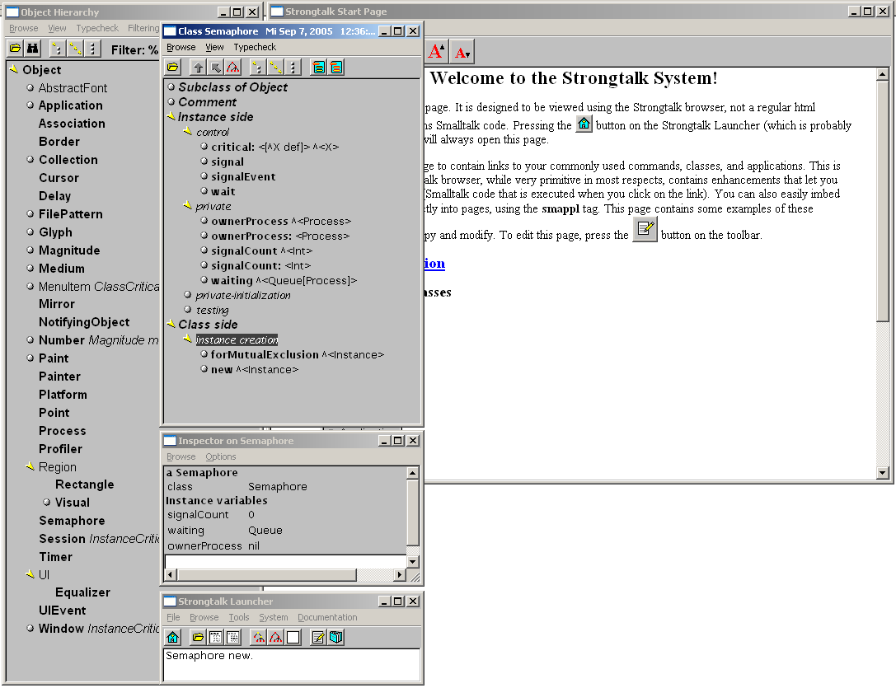Decrease font size with small red A icon
Image resolution: width=896 pixels, height=688 pixels.
[462, 51]
